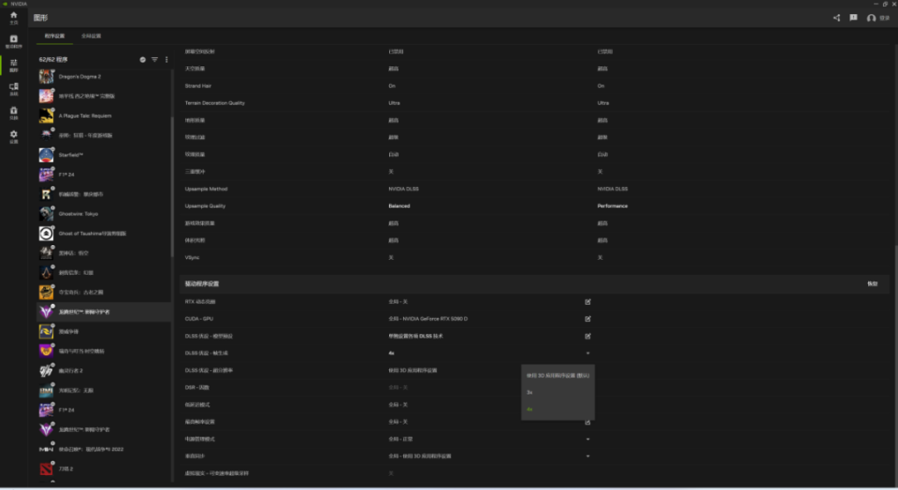Select the Assassin's Creed Mirage icon
This screenshot has height=490, width=898.
click(47, 272)
